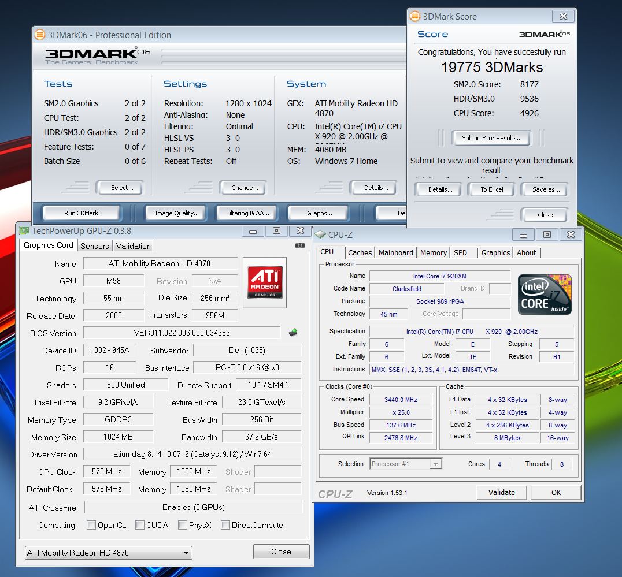The width and height of the screenshot is (622, 577).
Task: Maximize the GPU-Z window
Action: (x=276, y=231)
